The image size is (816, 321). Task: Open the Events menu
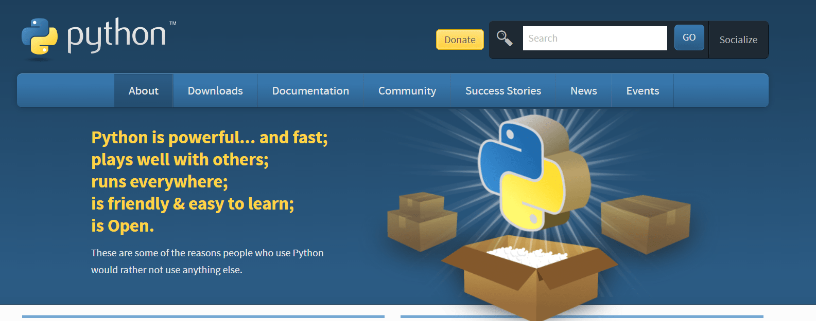pyautogui.click(x=643, y=91)
